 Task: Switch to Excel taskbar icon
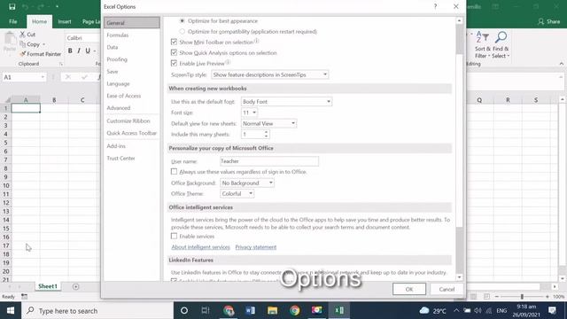click(x=339, y=310)
